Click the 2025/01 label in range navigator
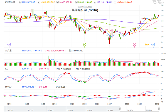Image resolution: width=167 pixels, height=112 pixels. [130, 110]
